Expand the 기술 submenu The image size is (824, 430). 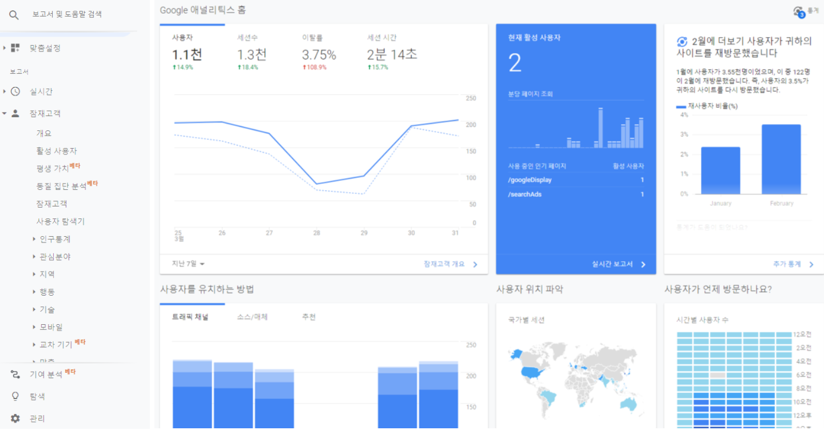[x=34, y=309]
